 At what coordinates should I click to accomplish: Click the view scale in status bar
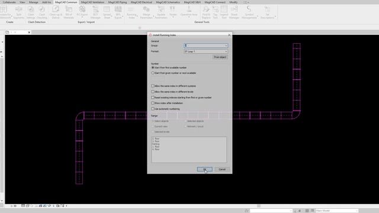click(x=14, y=206)
